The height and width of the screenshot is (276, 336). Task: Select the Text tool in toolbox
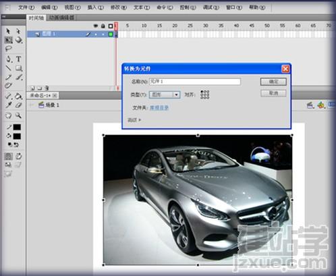pyautogui.click(x=18, y=59)
